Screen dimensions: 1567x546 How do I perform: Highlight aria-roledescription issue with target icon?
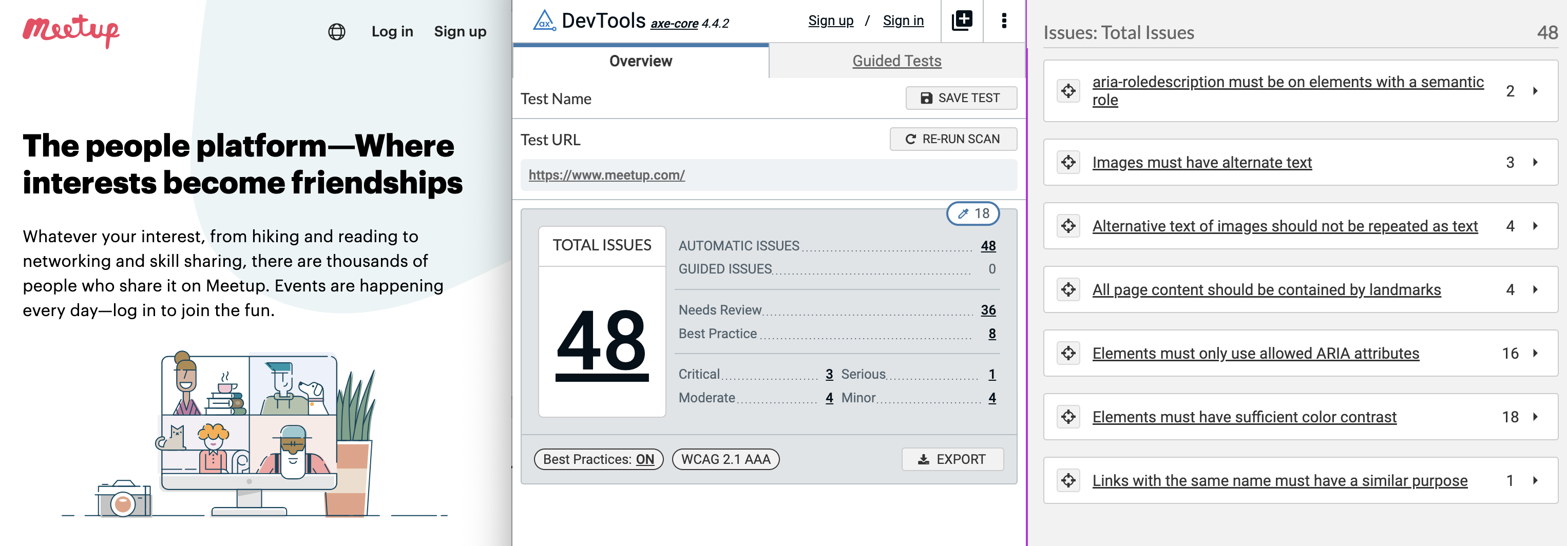click(1068, 91)
